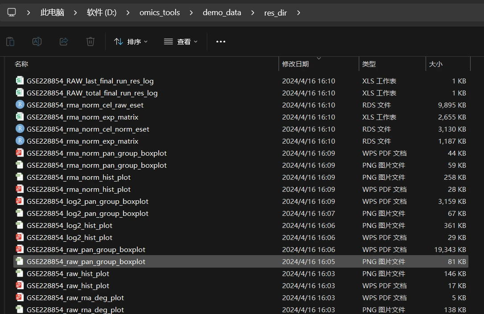Click PDF icon of rma_norm_pan_group_boxplot 44 KB

click(x=20, y=153)
